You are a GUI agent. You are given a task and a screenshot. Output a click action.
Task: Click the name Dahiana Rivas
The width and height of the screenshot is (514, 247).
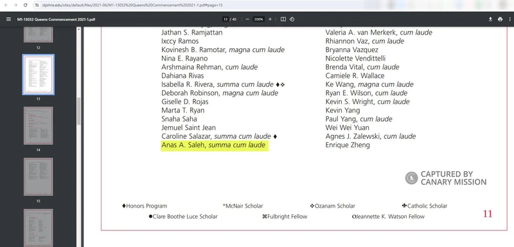(x=182, y=76)
